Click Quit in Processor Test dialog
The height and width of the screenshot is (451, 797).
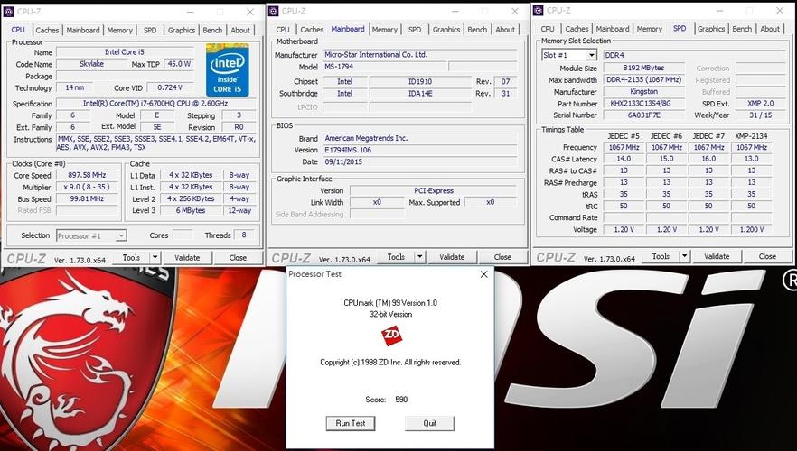pyautogui.click(x=429, y=423)
